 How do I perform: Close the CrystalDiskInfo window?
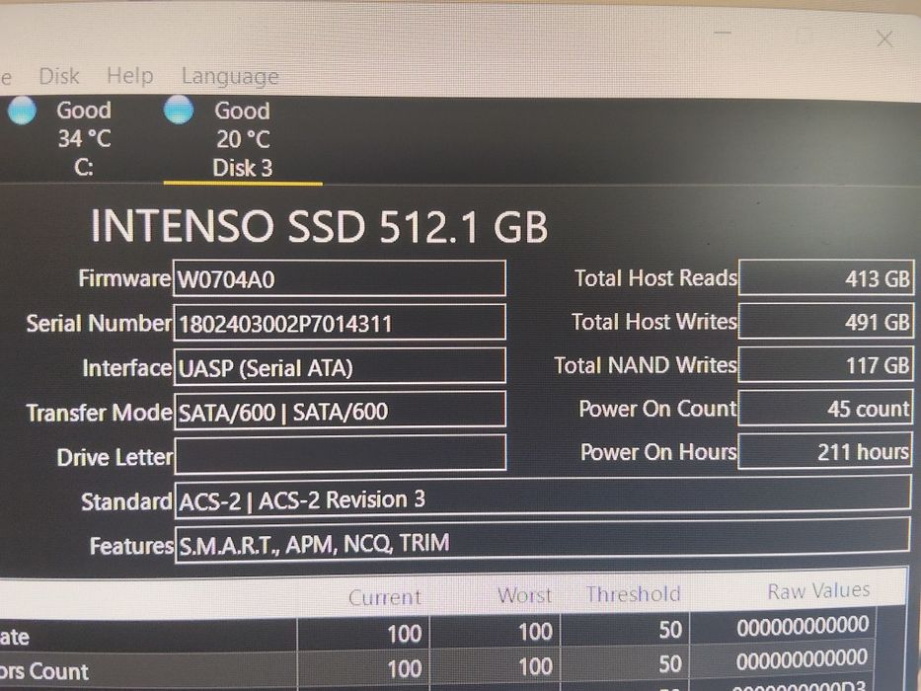point(884,38)
